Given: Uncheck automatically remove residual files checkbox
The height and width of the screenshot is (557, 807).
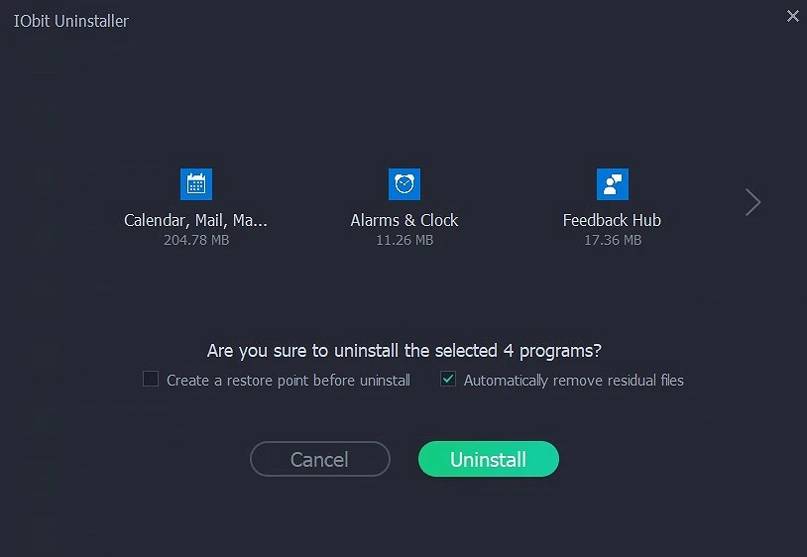Looking at the screenshot, I should click(448, 379).
